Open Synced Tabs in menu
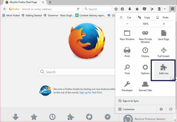 point(145,86)
